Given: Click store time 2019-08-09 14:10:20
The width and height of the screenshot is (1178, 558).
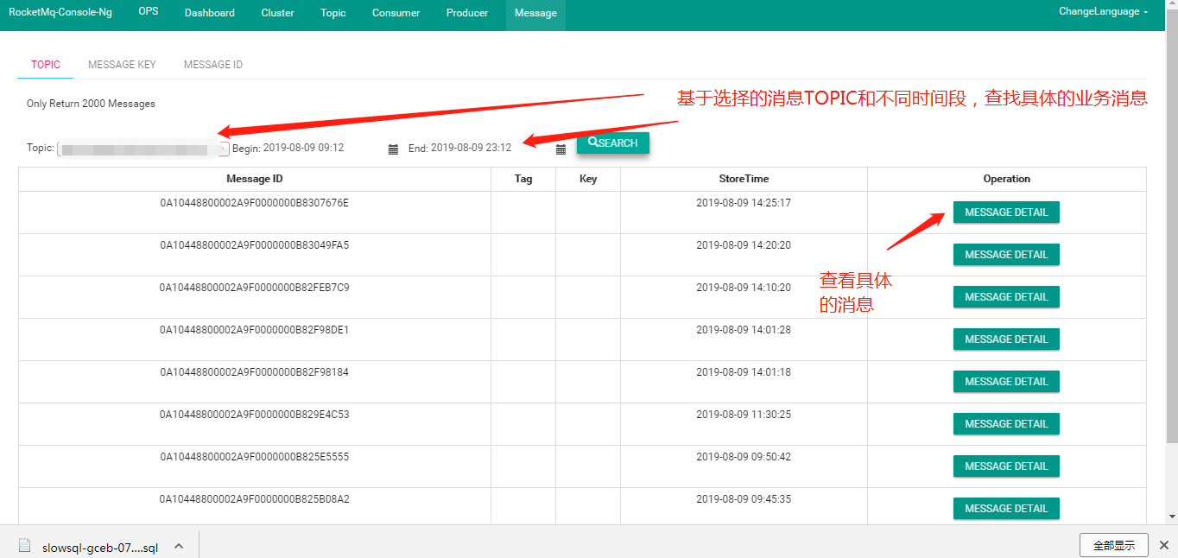Looking at the screenshot, I should [x=744, y=288].
